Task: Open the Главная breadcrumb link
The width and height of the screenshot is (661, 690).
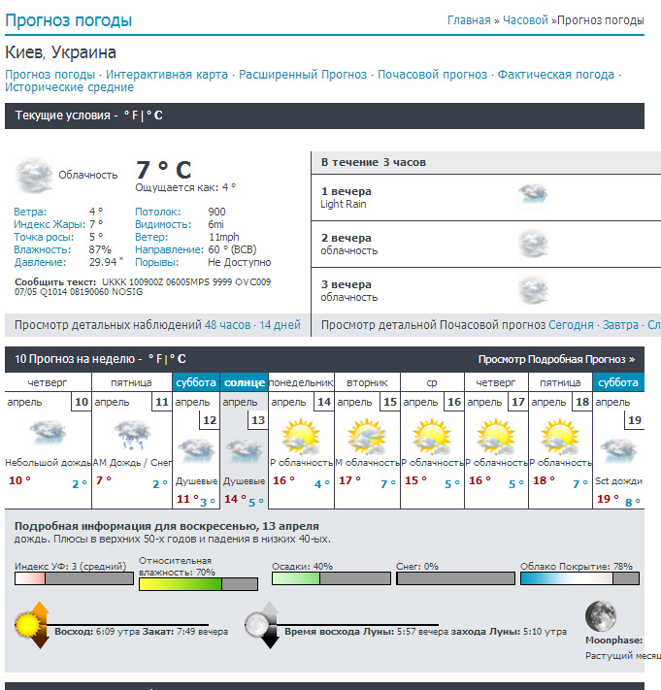Action: click(469, 20)
